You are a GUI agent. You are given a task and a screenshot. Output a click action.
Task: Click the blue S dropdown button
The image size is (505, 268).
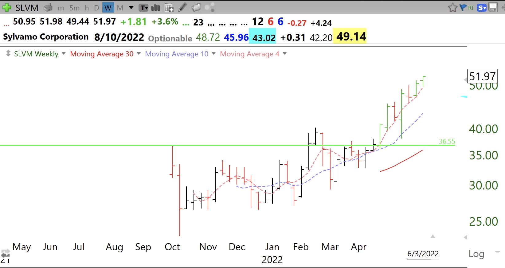tap(482, 8)
